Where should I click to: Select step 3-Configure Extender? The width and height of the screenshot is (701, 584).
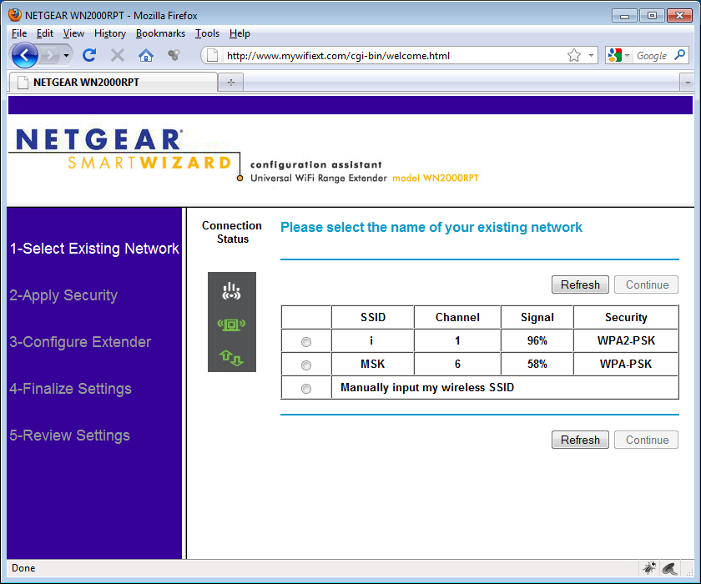tap(80, 342)
